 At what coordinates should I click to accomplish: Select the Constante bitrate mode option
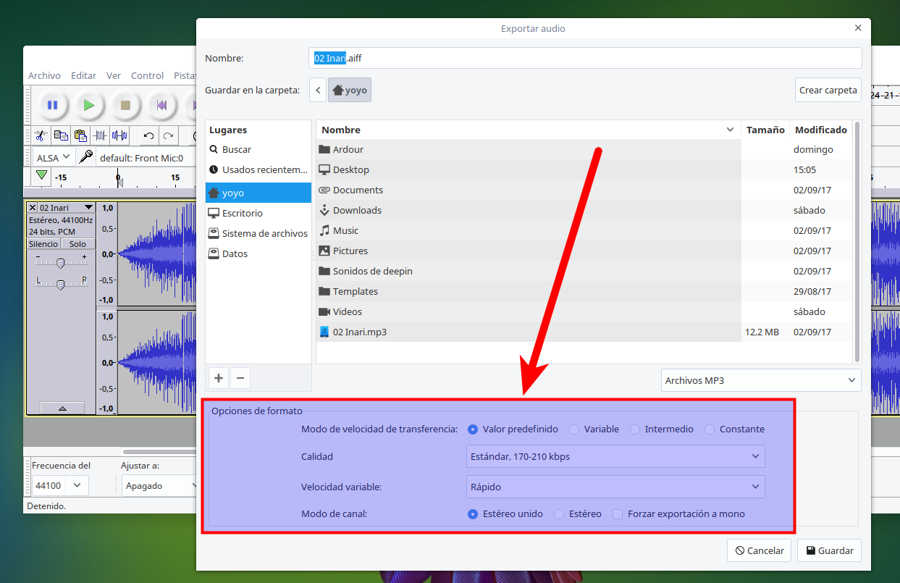(x=710, y=429)
